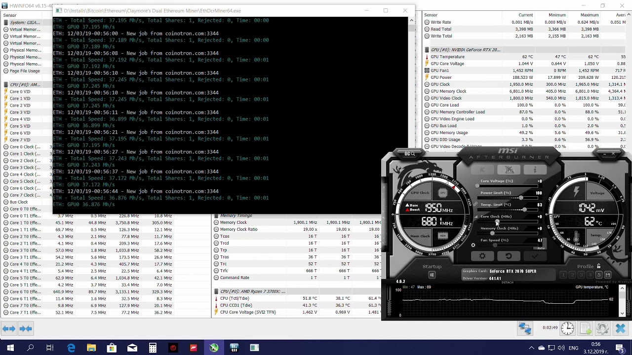Select the GPU Temperature sensor row
The width and height of the screenshot is (632, 355).
click(x=526, y=57)
